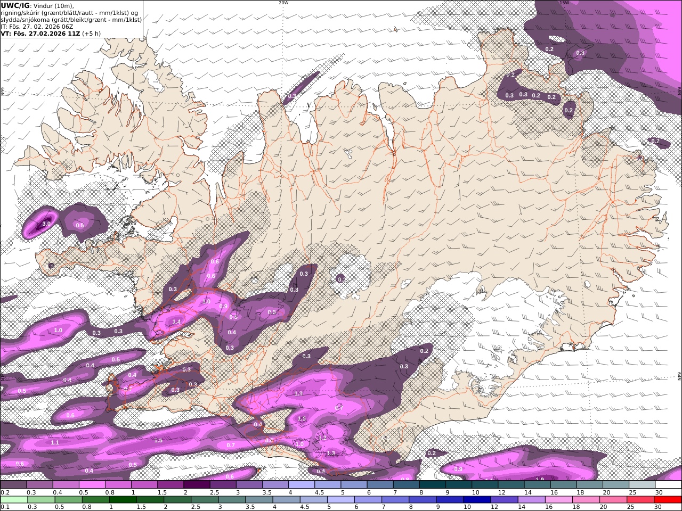This screenshot has height=511, width=682.
Task: Click the '1.4' snowfall value on map
Action: (176, 322)
